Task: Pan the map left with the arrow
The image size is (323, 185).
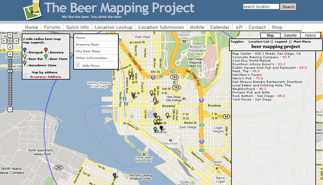Action: point(4,41)
